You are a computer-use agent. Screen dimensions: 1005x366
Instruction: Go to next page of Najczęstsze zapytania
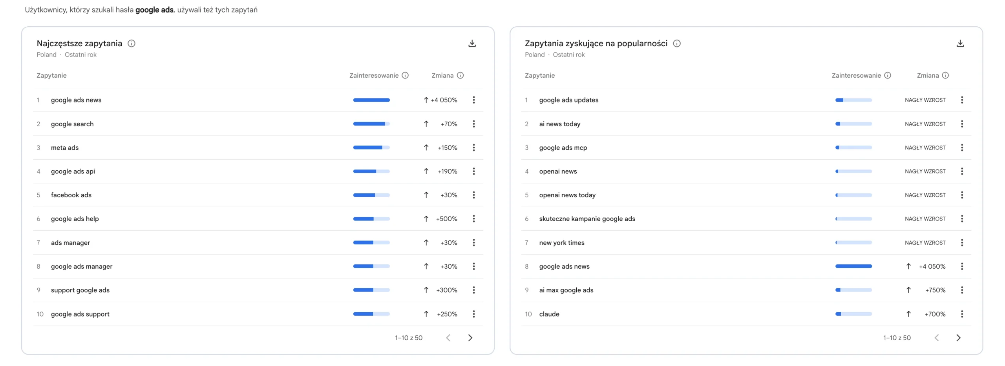tap(470, 338)
